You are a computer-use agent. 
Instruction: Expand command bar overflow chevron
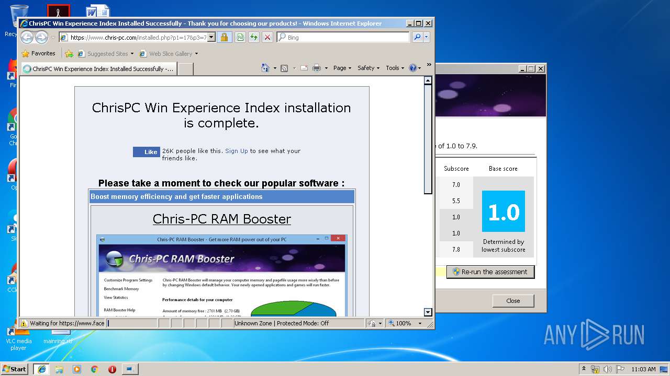429,65
